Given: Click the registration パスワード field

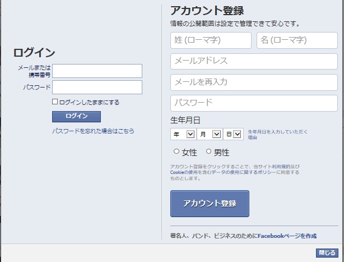Looking at the screenshot, I should 254,103.
